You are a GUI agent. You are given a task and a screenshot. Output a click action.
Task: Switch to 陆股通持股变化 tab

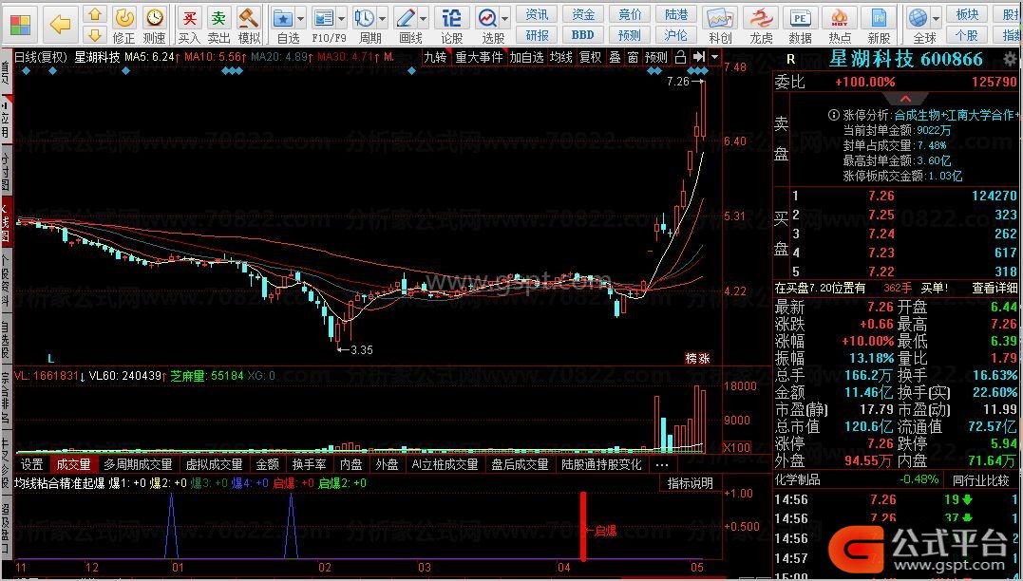[x=601, y=465]
